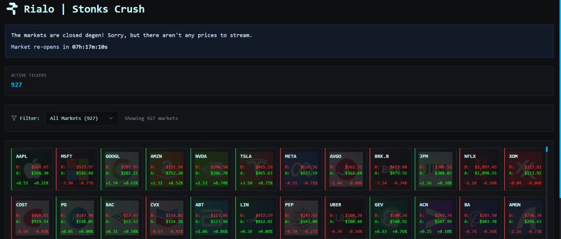Click the ACTIVE TICKERS label

click(x=29, y=75)
